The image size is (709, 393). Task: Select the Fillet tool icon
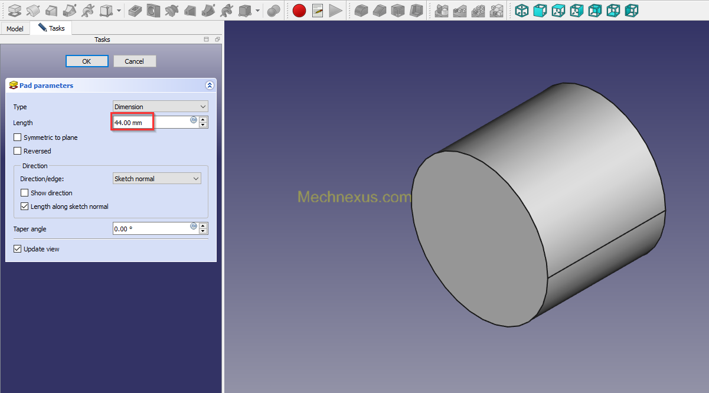point(361,10)
